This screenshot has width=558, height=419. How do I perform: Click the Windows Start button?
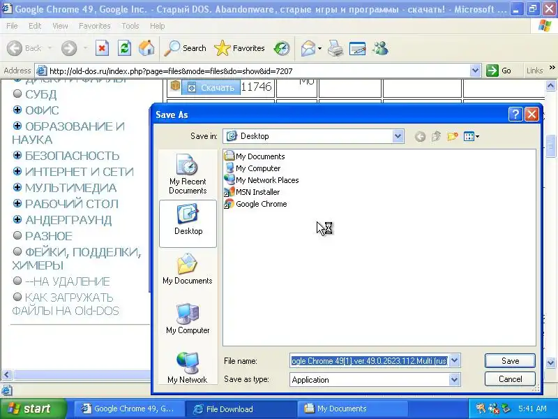point(33,409)
